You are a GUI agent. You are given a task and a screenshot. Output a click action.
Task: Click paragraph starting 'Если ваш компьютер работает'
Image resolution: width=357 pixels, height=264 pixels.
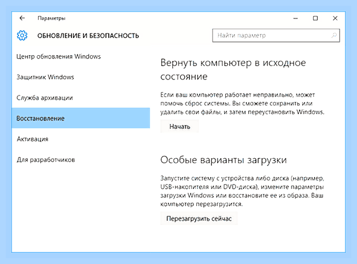click(x=242, y=103)
